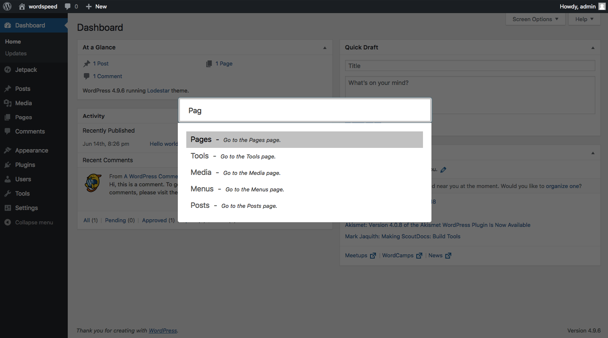This screenshot has width=608, height=338.
Task: Click the commenter avatar in Recent Comments
Action: 93,183
